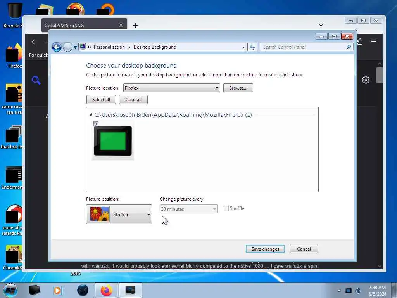Open the Picture location dropdown
This screenshot has width=397, height=298.
pyautogui.click(x=171, y=88)
